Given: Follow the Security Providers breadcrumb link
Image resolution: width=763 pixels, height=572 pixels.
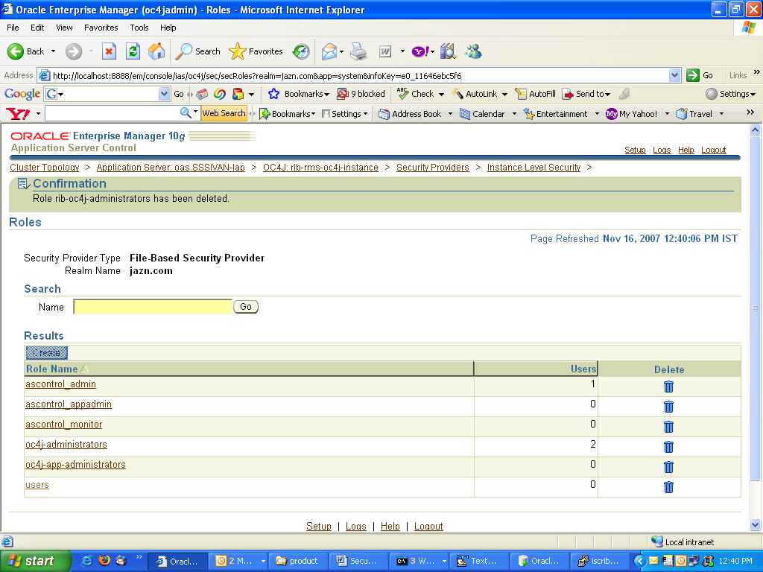Looking at the screenshot, I should pyautogui.click(x=433, y=168).
